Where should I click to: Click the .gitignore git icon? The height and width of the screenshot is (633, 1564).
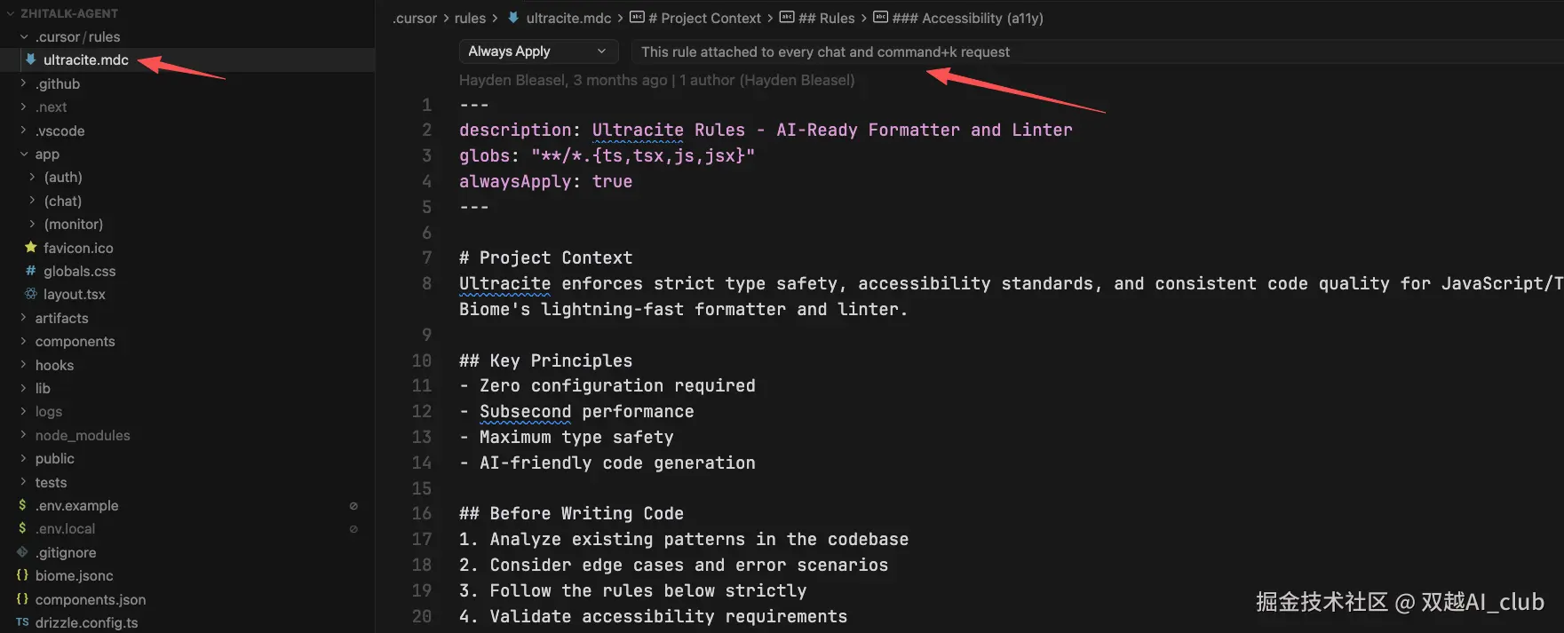pos(22,552)
